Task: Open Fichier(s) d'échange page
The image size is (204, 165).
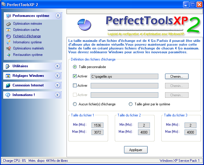Action: pos(27,36)
